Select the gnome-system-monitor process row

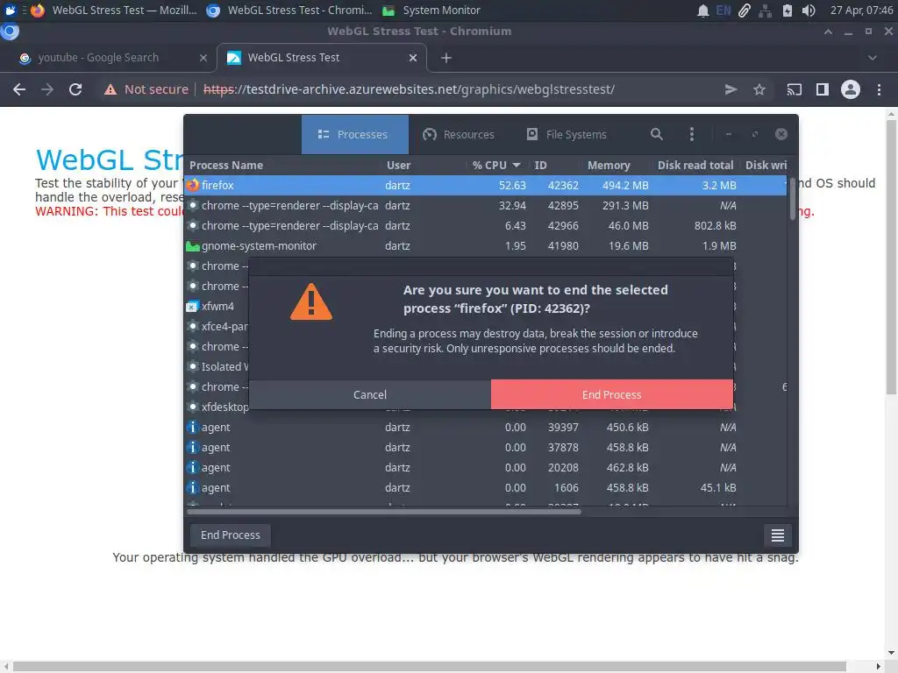tap(486, 246)
